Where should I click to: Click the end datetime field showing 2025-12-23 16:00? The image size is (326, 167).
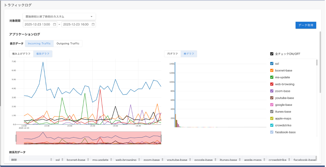click(76, 24)
